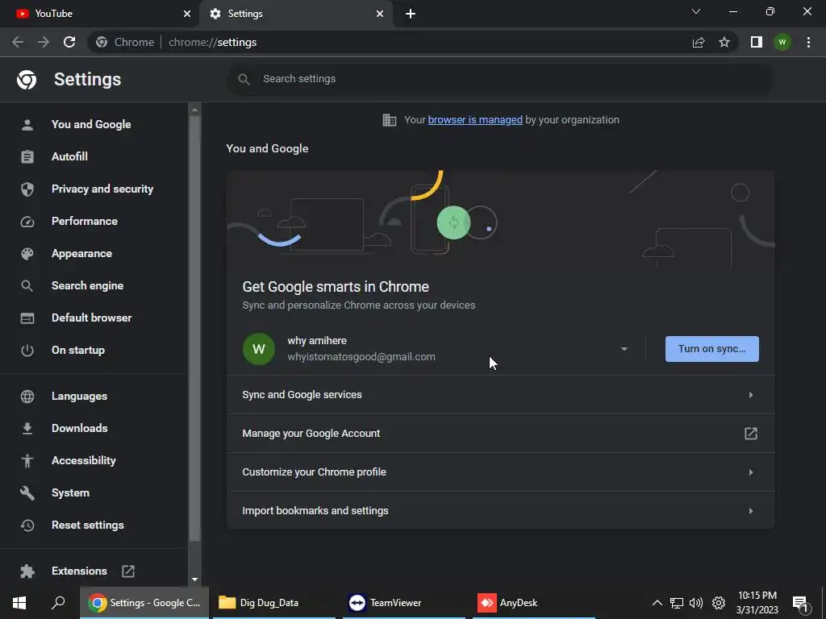Focus the Search settings field
The width and height of the screenshot is (826, 619).
tap(500, 79)
